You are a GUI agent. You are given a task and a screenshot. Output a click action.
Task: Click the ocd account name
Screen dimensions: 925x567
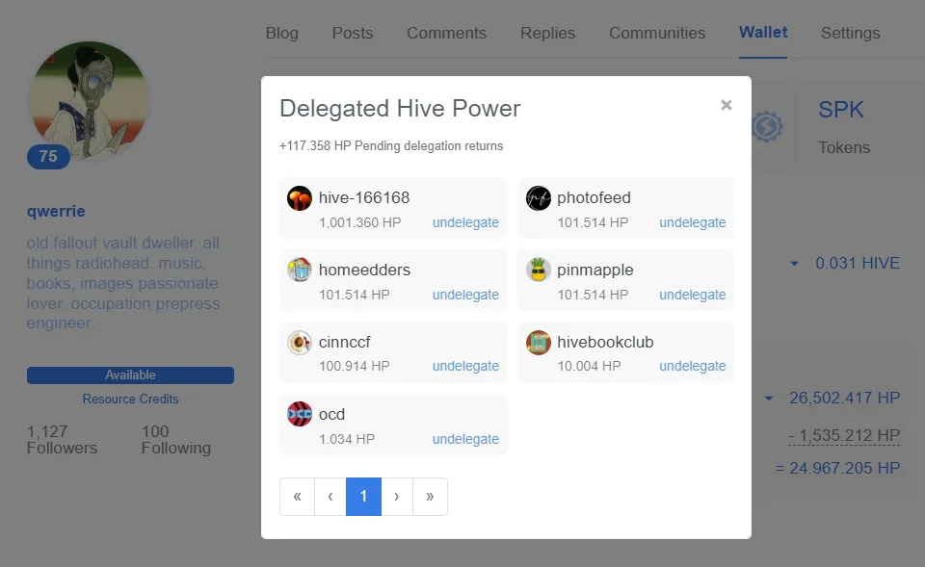331,414
